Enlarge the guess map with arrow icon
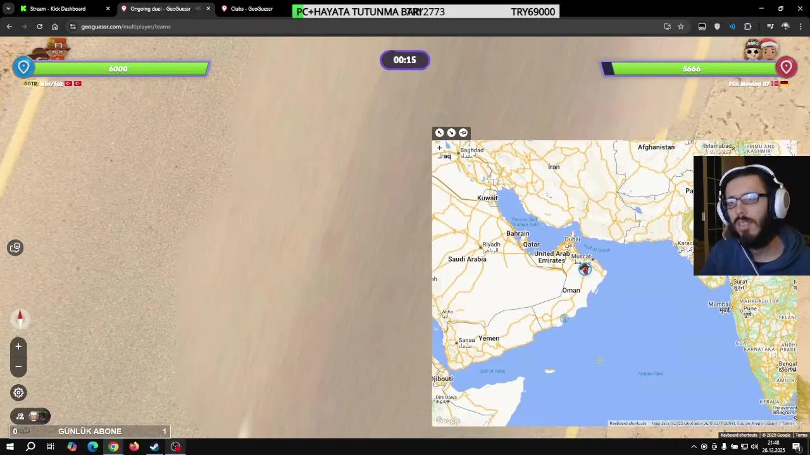The image size is (810, 455). (x=439, y=133)
